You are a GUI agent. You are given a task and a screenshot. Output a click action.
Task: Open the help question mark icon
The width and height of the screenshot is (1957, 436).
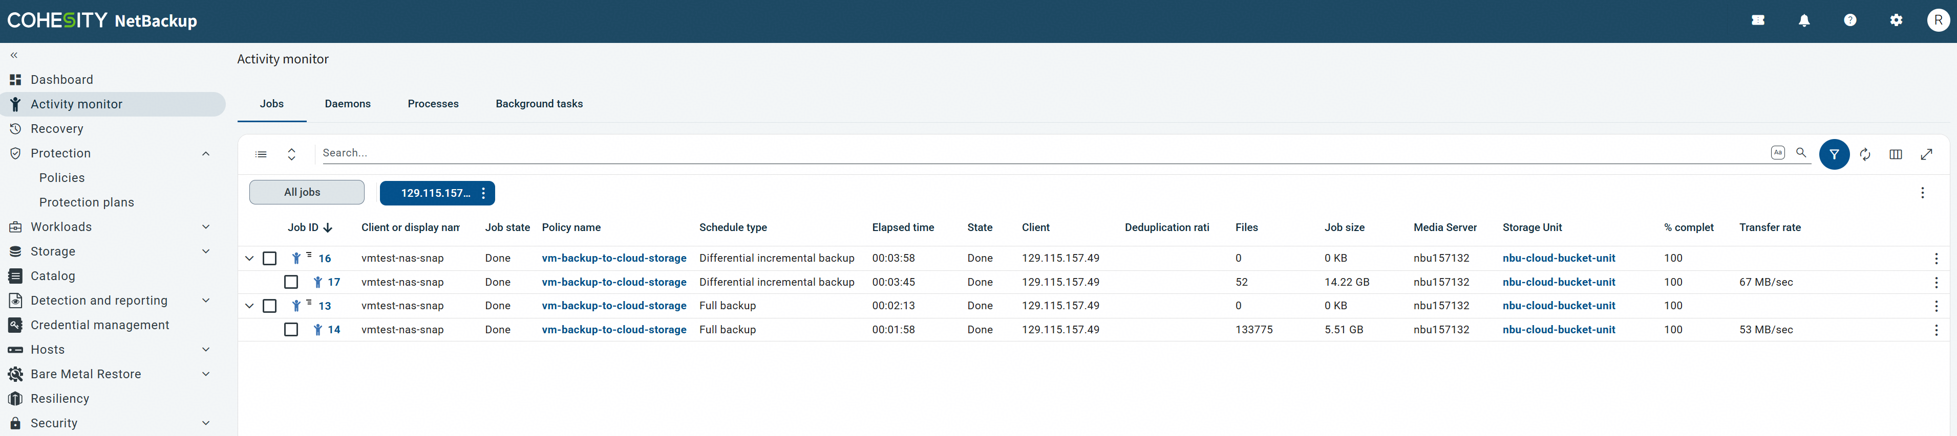(x=1850, y=20)
